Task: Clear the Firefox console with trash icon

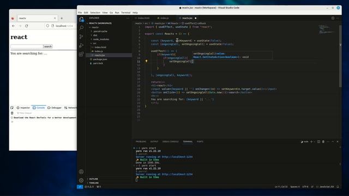Action: [x=12, y=113]
